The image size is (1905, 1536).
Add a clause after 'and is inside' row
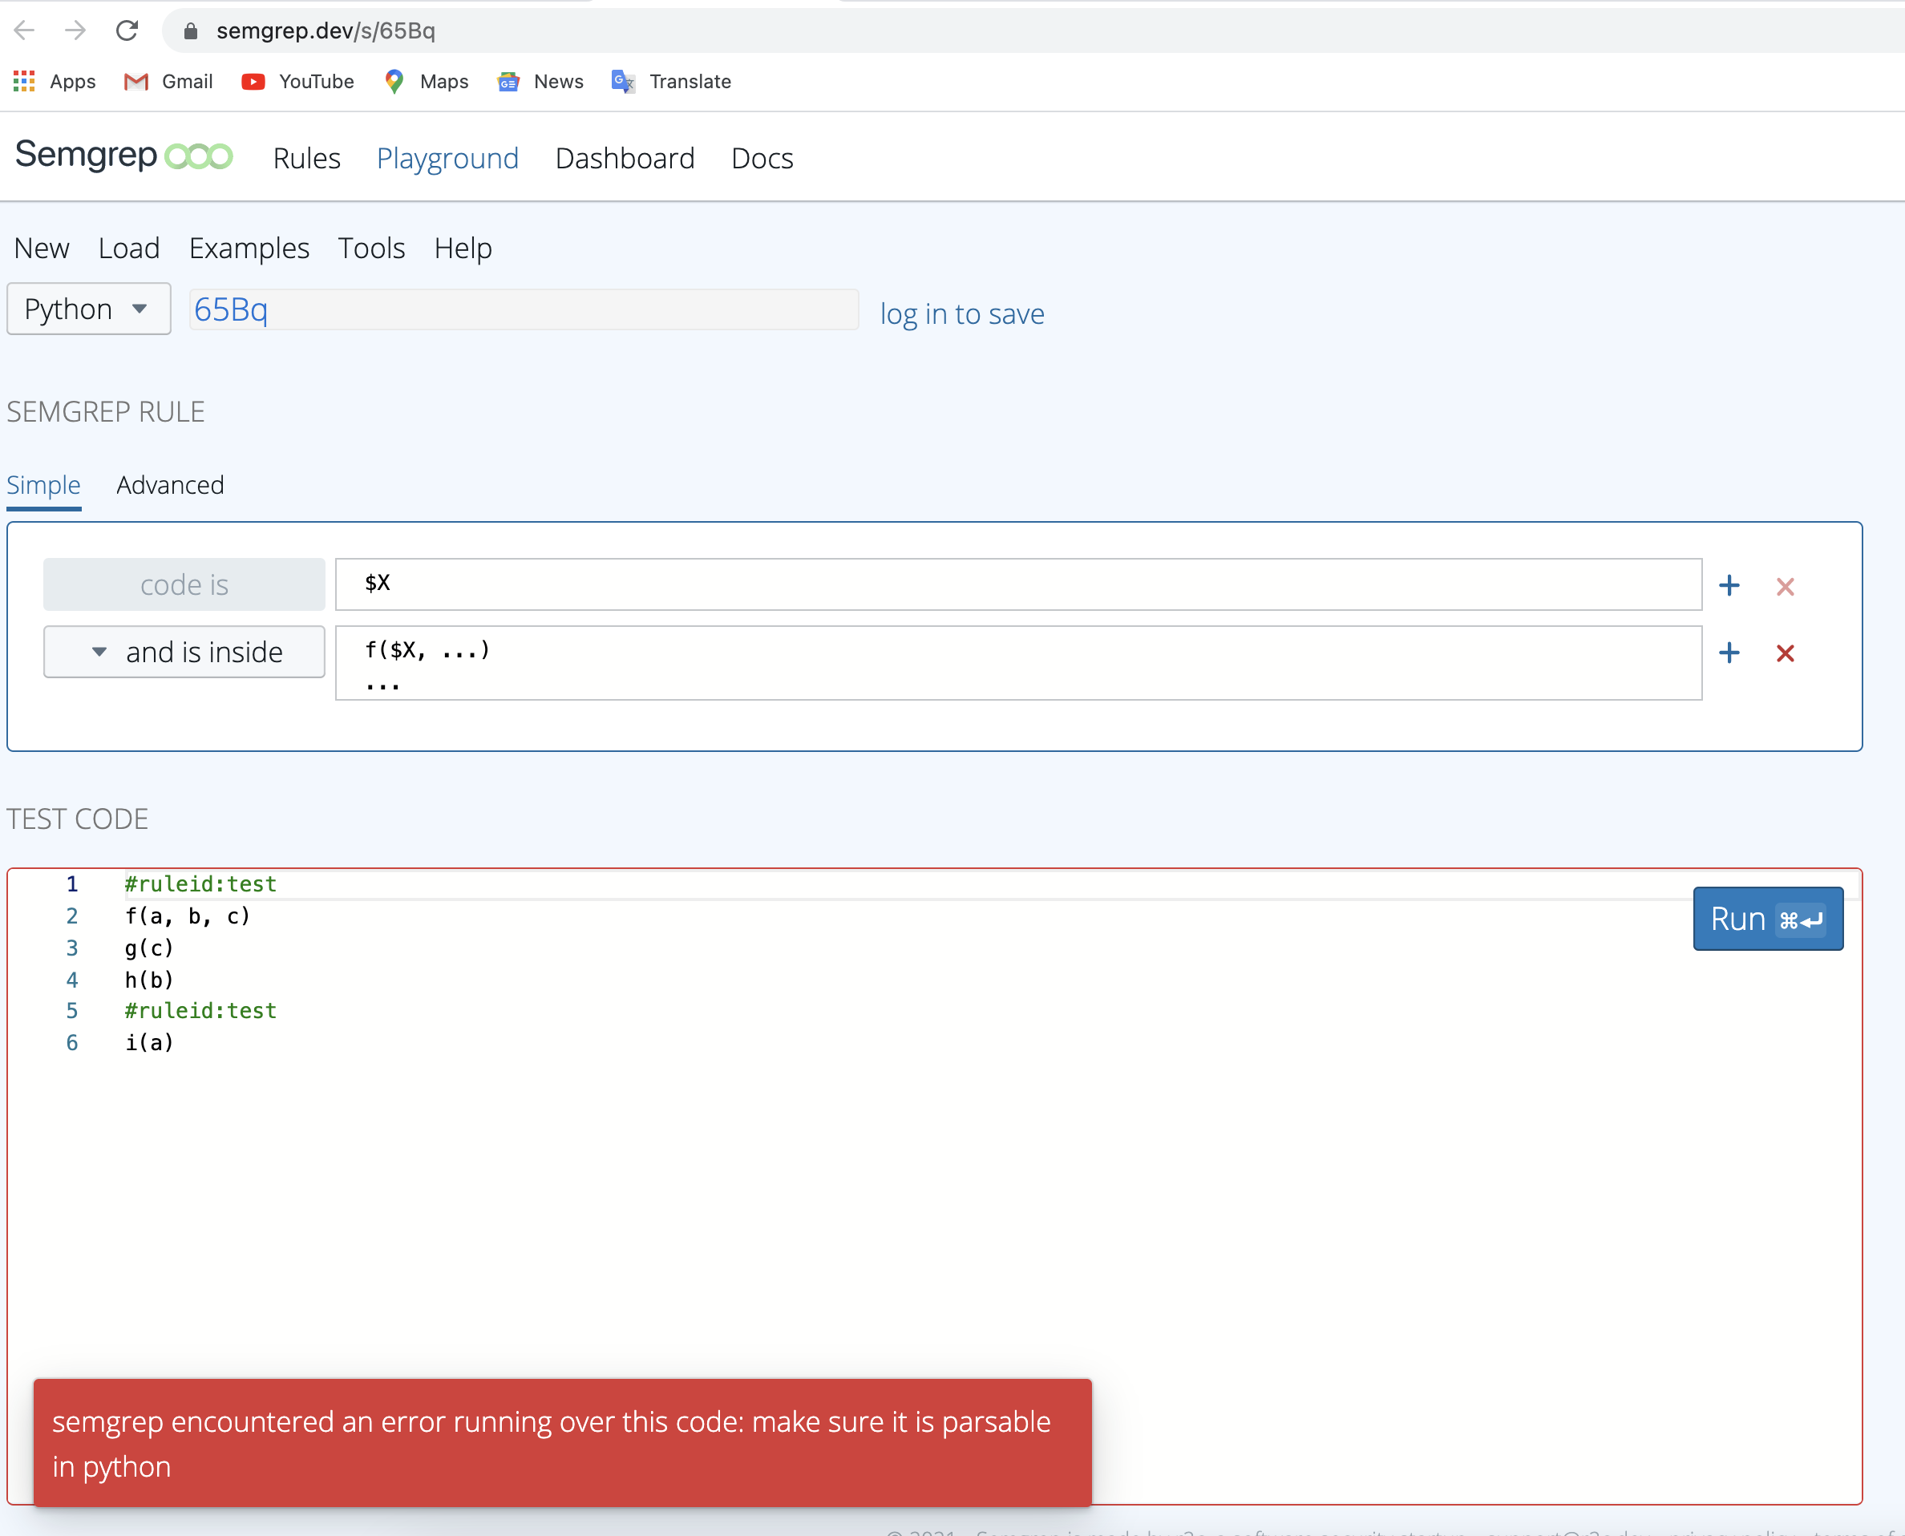tap(1728, 653)
